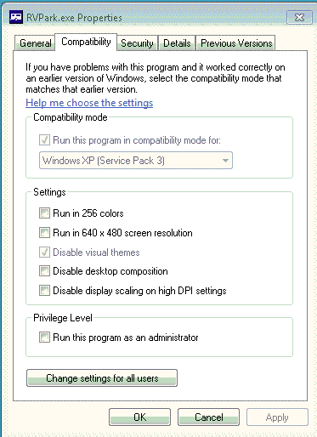Expand the Windows XP (Service Pack 3) dropdown

(136, 161)
